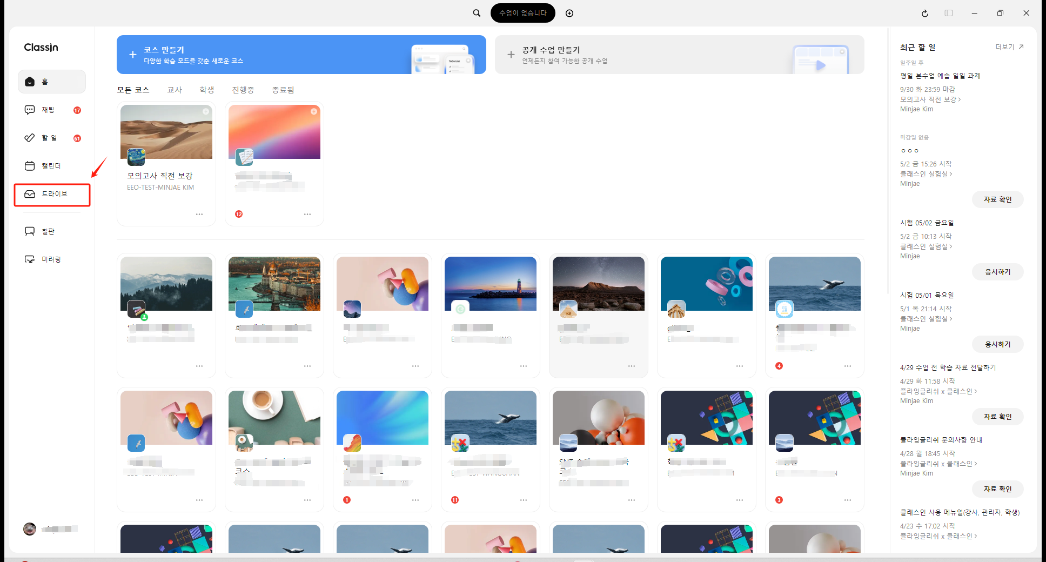Screen dimensions: 1046x562
Task: Toggle the pin on the 모의고사 직전 보강 card
Action: 206,111
